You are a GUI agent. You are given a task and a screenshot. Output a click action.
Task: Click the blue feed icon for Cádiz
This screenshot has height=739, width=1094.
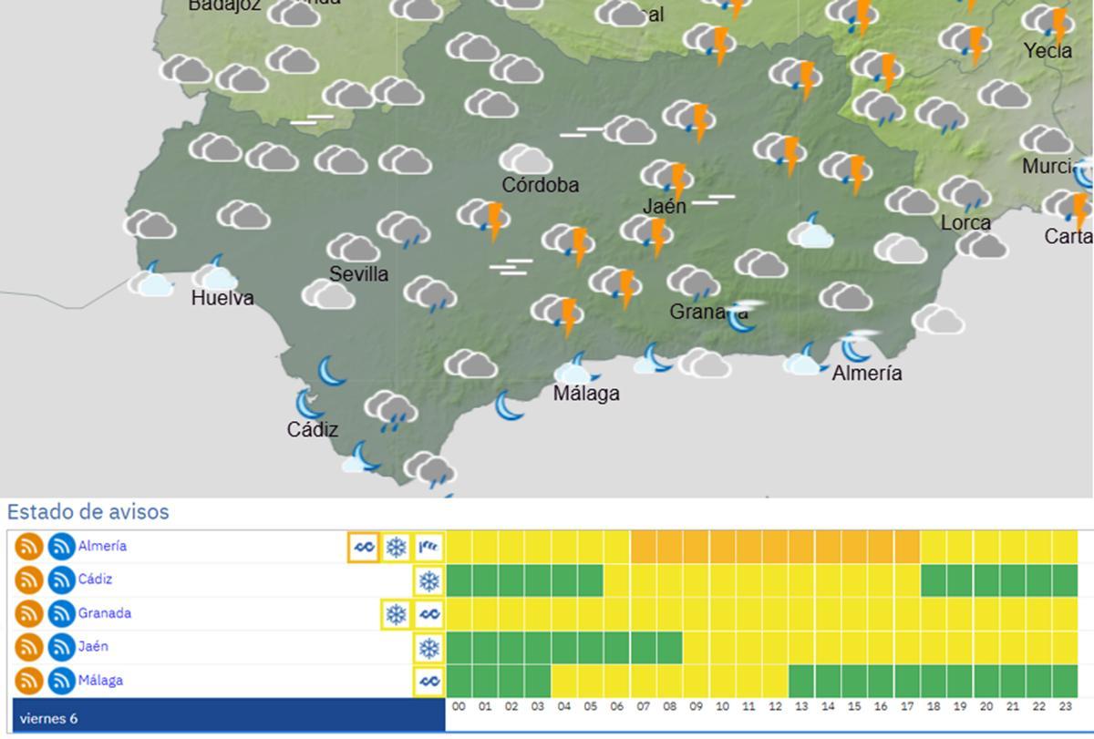pyautogui.click(x=62, y=580)
